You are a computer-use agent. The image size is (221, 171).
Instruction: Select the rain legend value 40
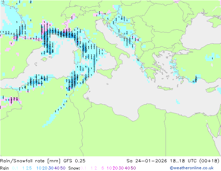pyautogui.click(x=57, y=168)
